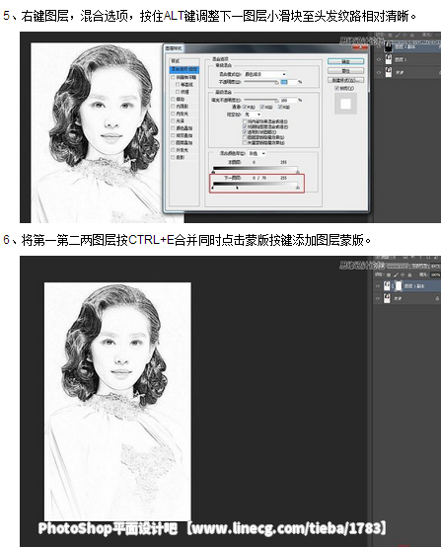Enable the 纹理 (Texture) sub-option checkbox
This screenshot has height=547, width=441.
tap(178, 92)
